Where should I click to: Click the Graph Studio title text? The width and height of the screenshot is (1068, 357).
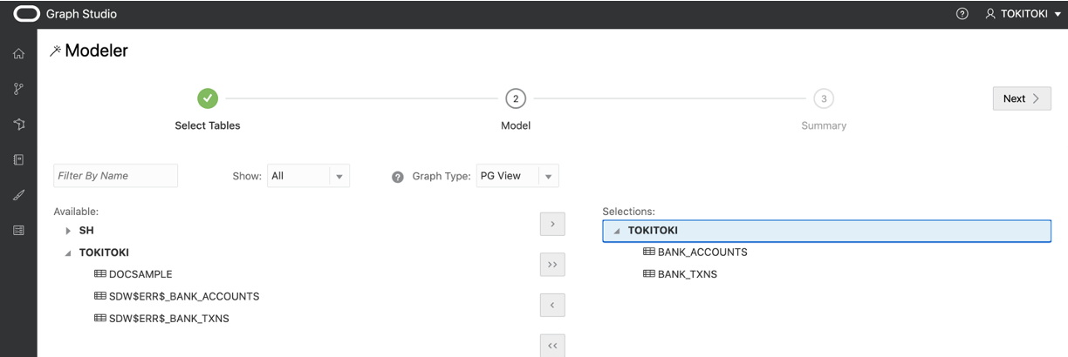coord(81,14)
